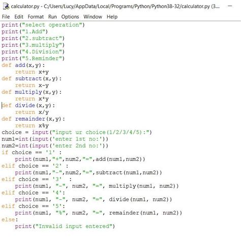Click the print("Invalid input entered") line
The image size is (241, 237).
coord(65,226)
